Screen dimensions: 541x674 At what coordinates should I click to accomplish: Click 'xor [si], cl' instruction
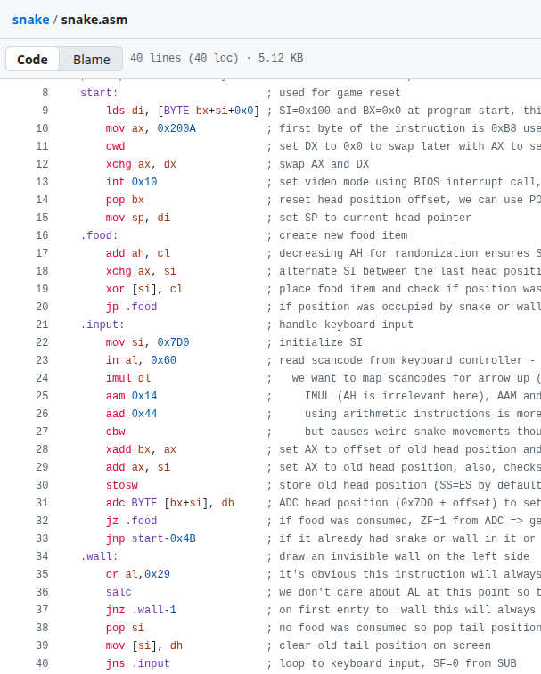[x=144, y=289]
